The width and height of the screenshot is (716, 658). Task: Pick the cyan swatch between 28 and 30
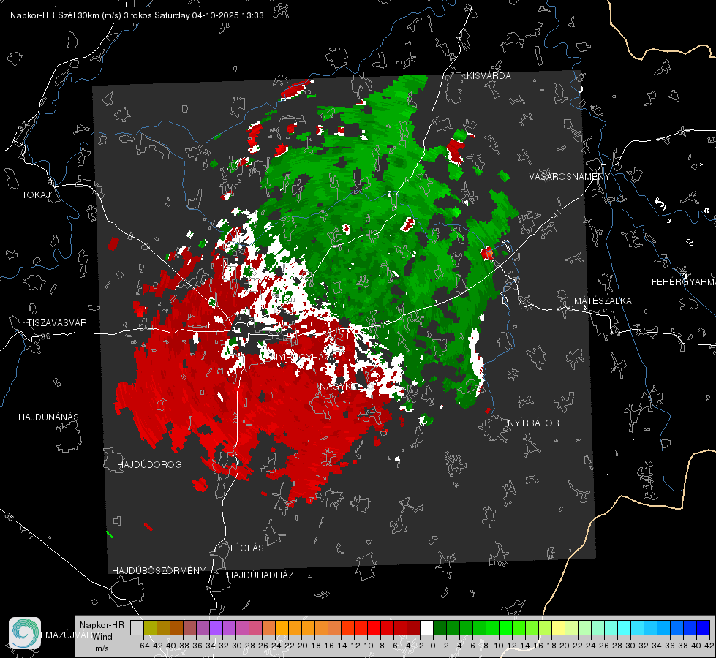[x=625, y=627]
